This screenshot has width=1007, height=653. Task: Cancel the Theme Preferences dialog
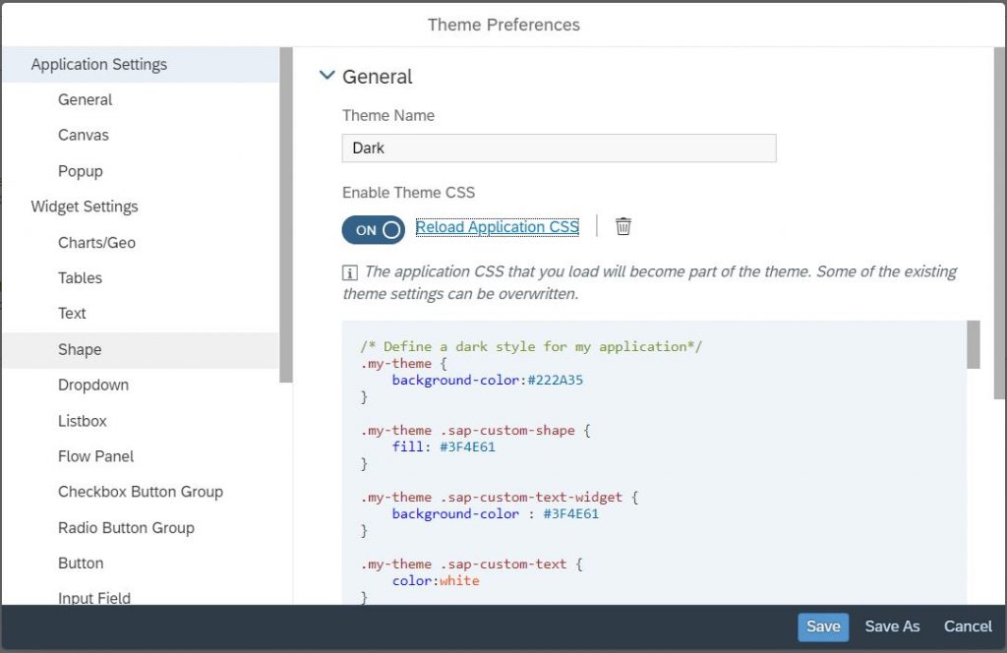(x=968, y=626)
